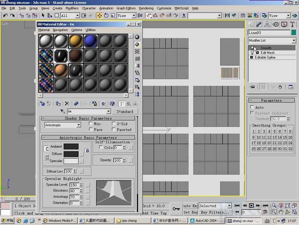299x225 pixels.
Task: Click the Set Key button
Action: coord(190,212)
